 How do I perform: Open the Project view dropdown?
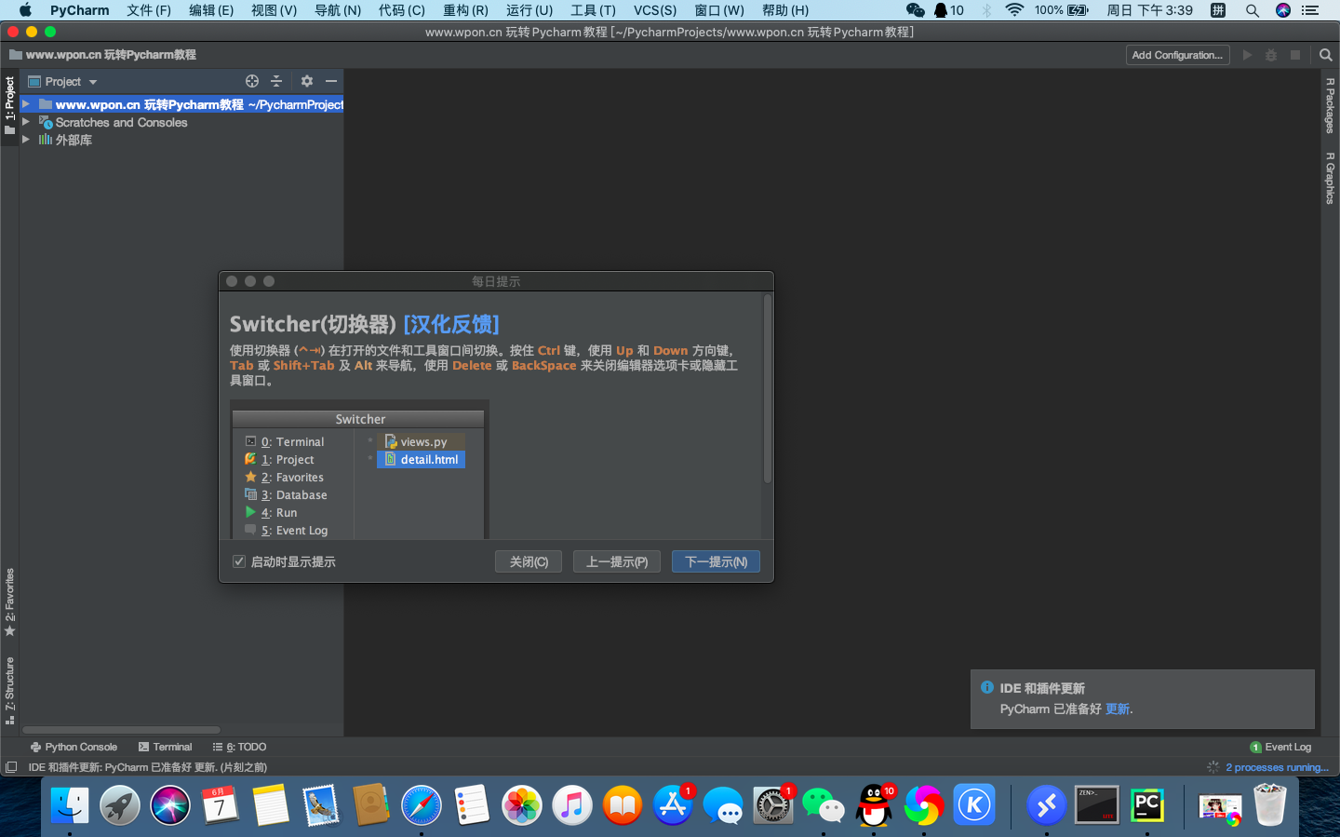click(62, 81)
